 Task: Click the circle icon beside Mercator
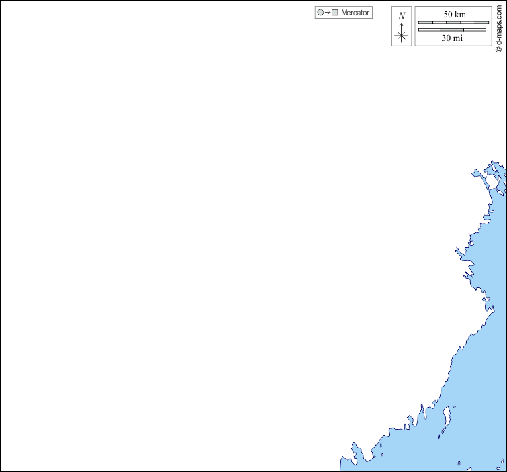pos(320,13)
